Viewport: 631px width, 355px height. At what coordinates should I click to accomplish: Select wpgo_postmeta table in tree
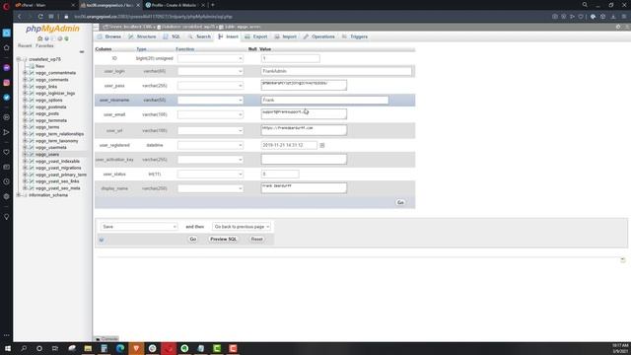50,106
